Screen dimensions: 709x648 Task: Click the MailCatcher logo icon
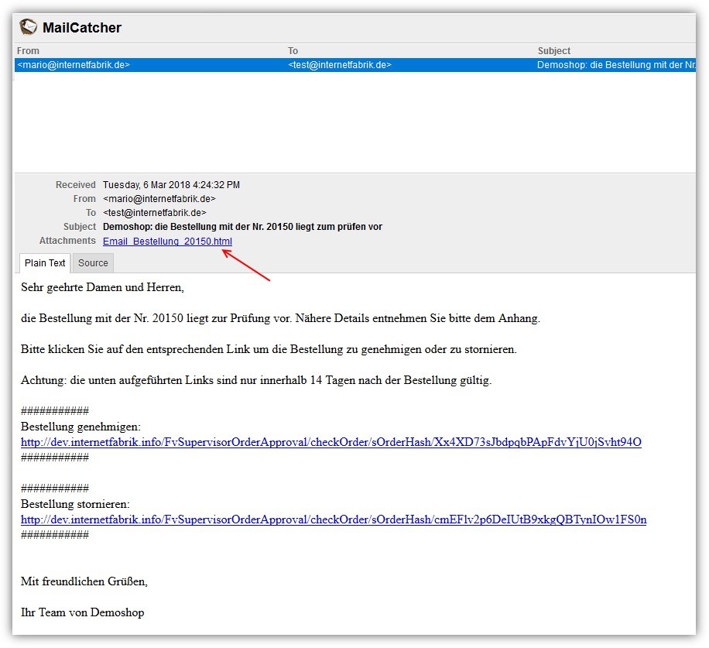pos(28,27)
